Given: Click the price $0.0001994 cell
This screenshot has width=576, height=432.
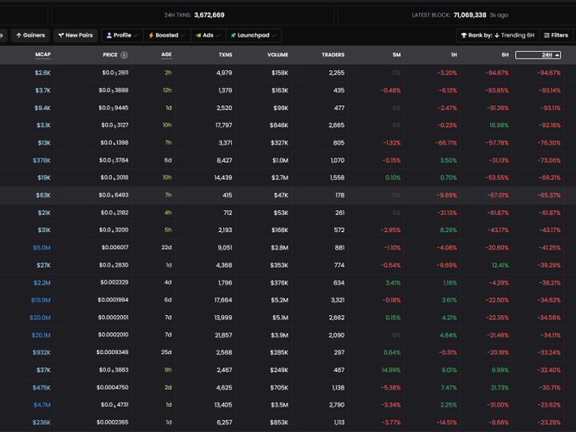Looking at the screenshot, I should point(113,300).
